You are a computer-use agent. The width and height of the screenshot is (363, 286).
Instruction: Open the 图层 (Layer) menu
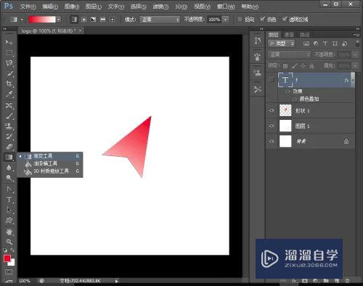tap(94, 7)
